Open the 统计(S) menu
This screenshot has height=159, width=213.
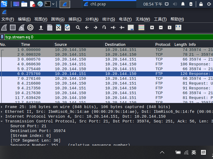click(x=109, y=19)
